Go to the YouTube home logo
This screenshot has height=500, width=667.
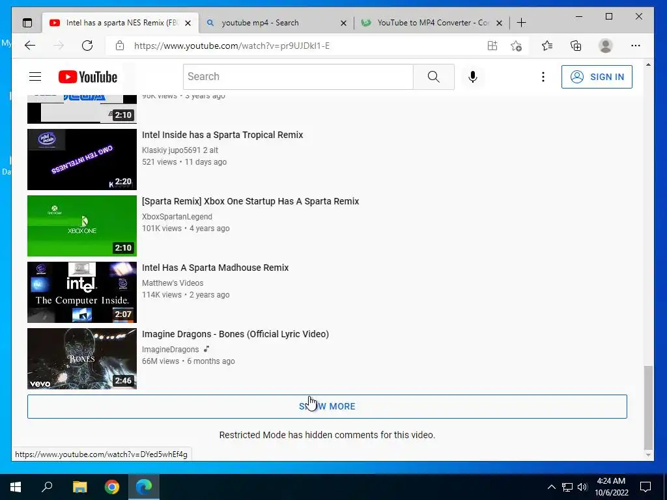[88, 77]
